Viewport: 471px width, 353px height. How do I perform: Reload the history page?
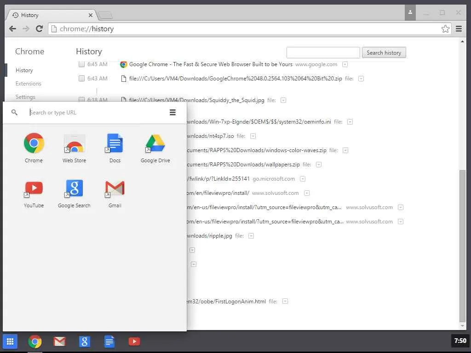coord(39,29)
